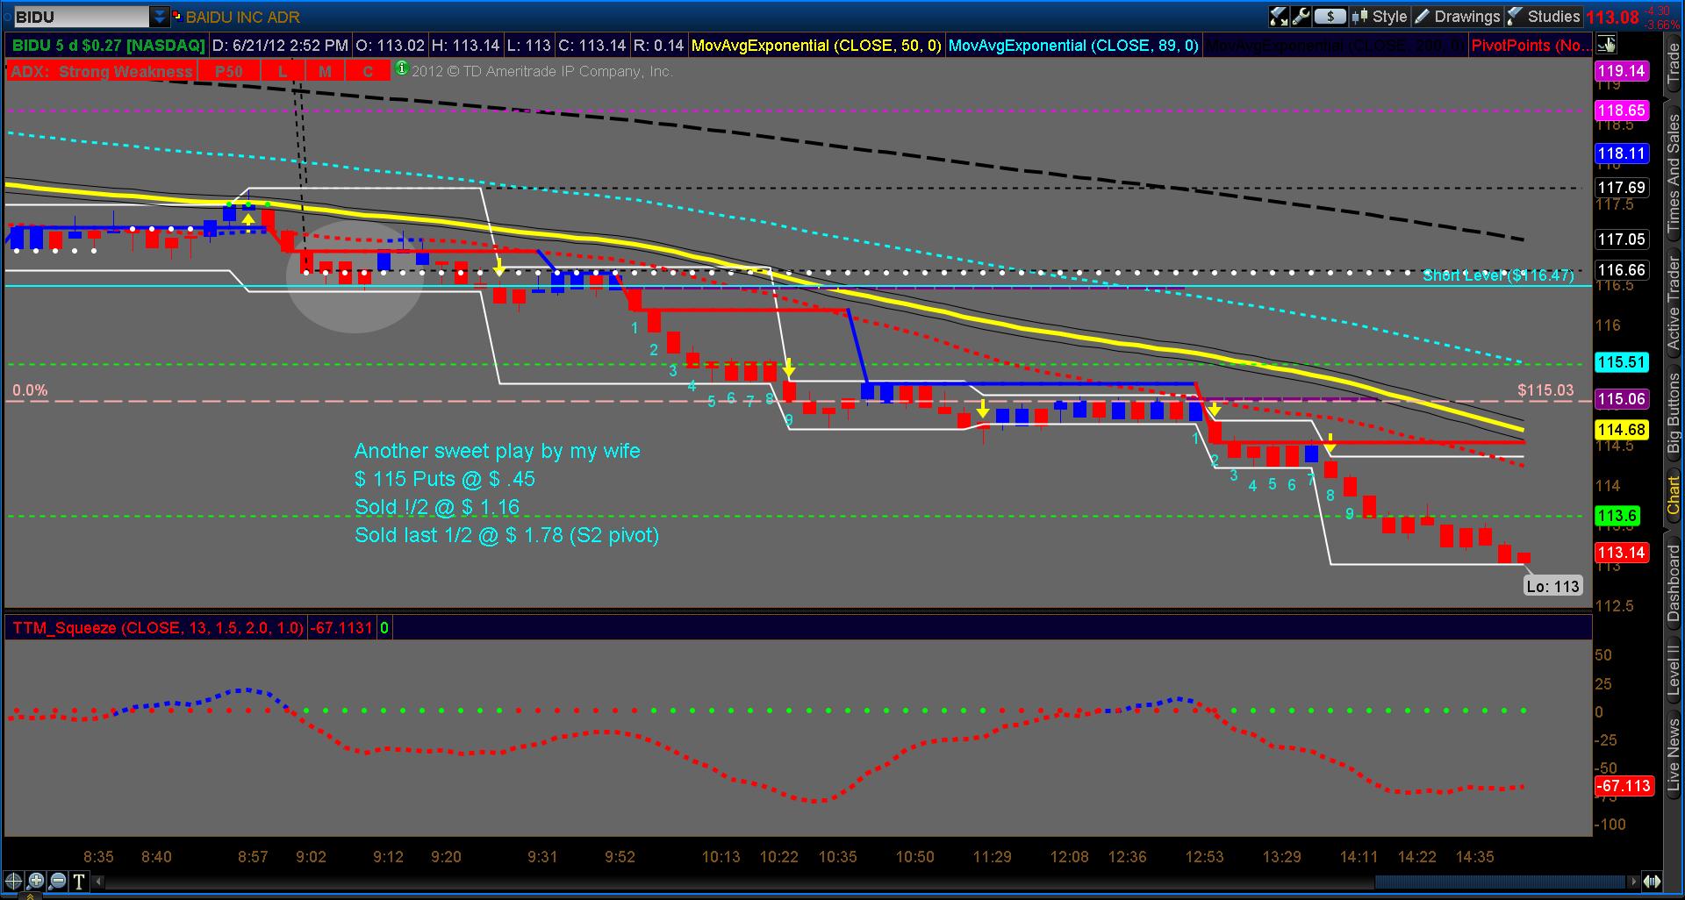The height and width of the screenshot is (900, 1685).
Task: Click the magenta 118.65 price bubble
Action: click(x=1622, y=111)
